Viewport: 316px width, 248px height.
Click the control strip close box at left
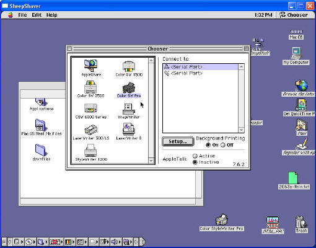click(x=4, y=242)
